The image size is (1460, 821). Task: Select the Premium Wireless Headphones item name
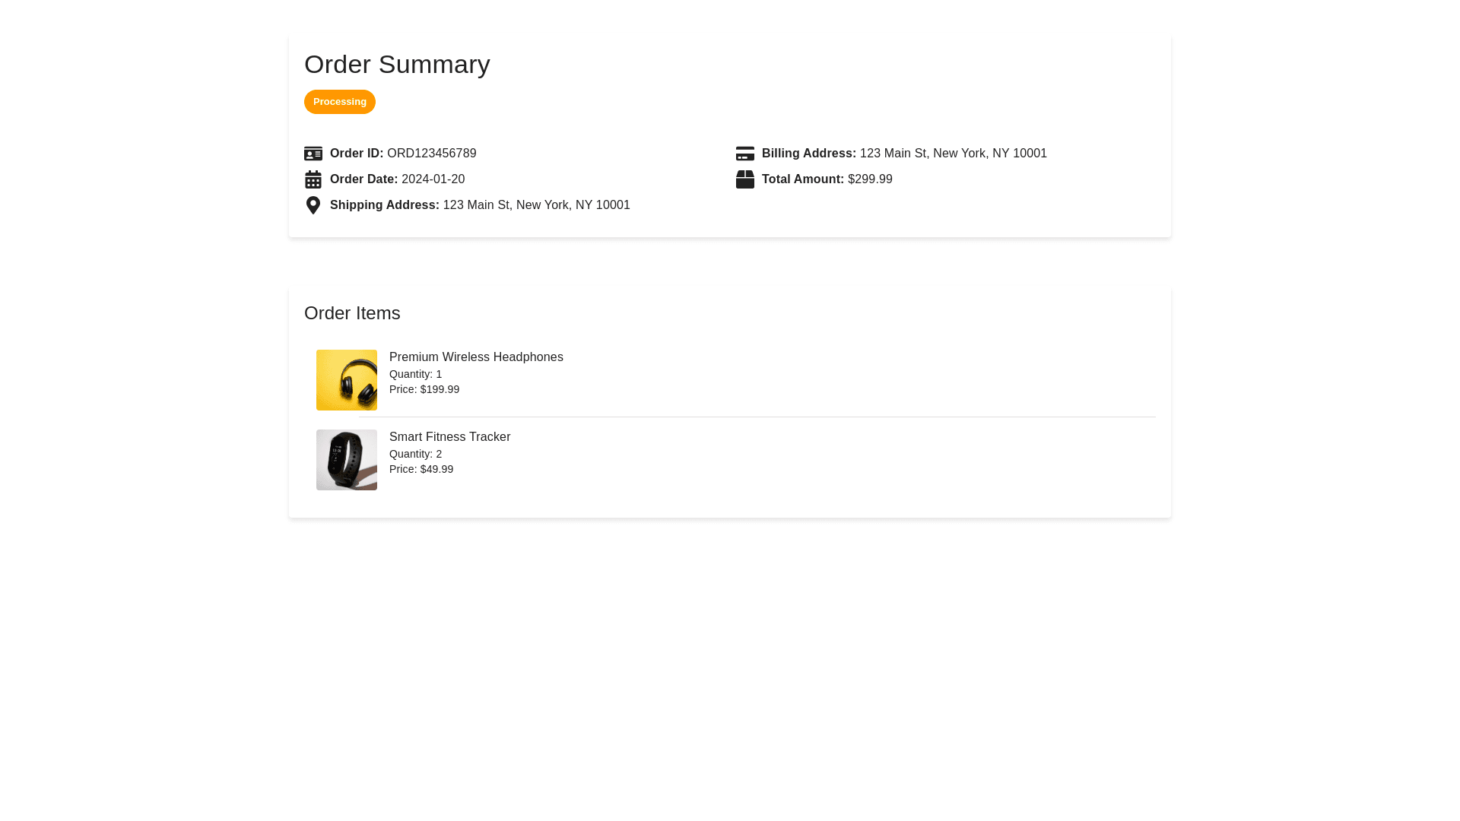476,357
